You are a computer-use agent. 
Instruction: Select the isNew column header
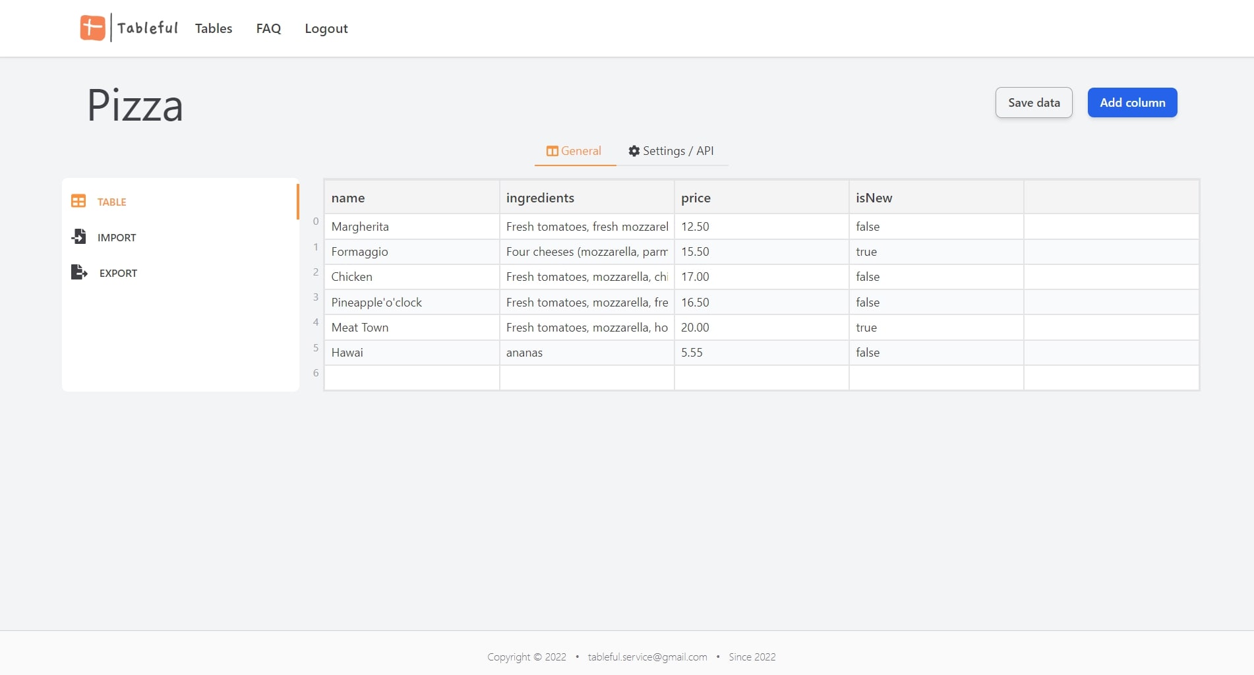pyautogui.click(x=936, y=198)
